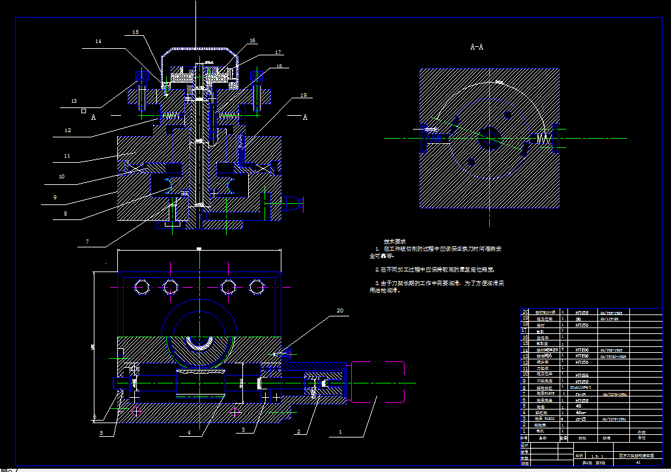Click part callout number 20 beside the lower view
671x472 pixels.
point(340,311)
